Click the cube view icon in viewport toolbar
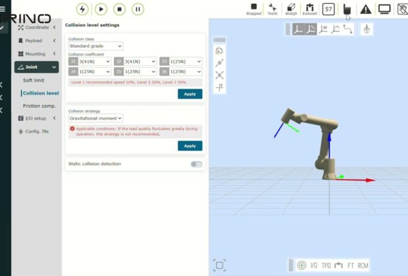This screenshot has height=276, width=408. [x=367, y=30]
